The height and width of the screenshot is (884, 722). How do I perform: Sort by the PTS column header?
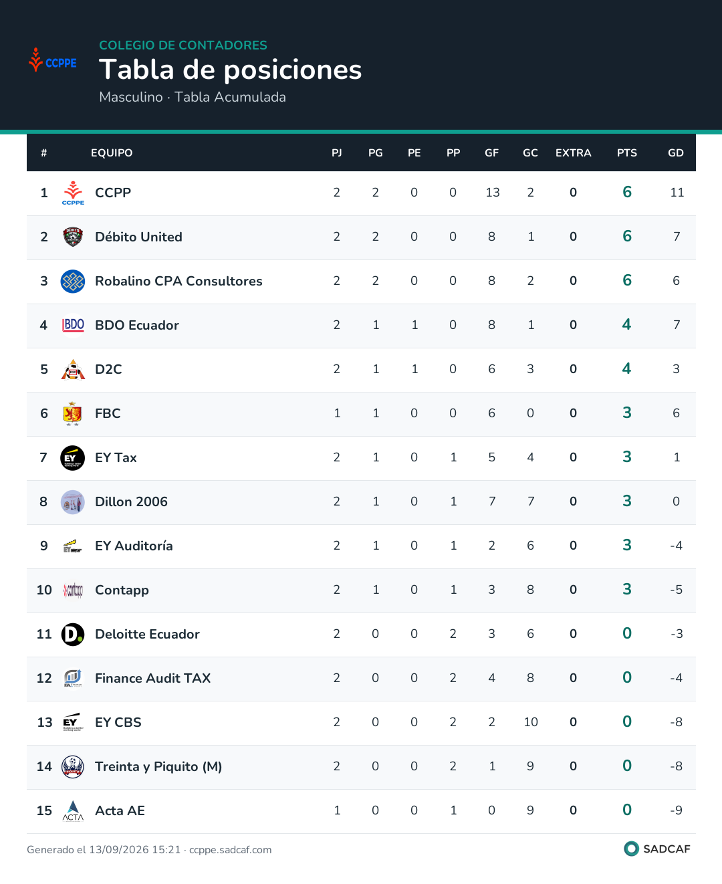pyautogui.click(x=627, y=152)
